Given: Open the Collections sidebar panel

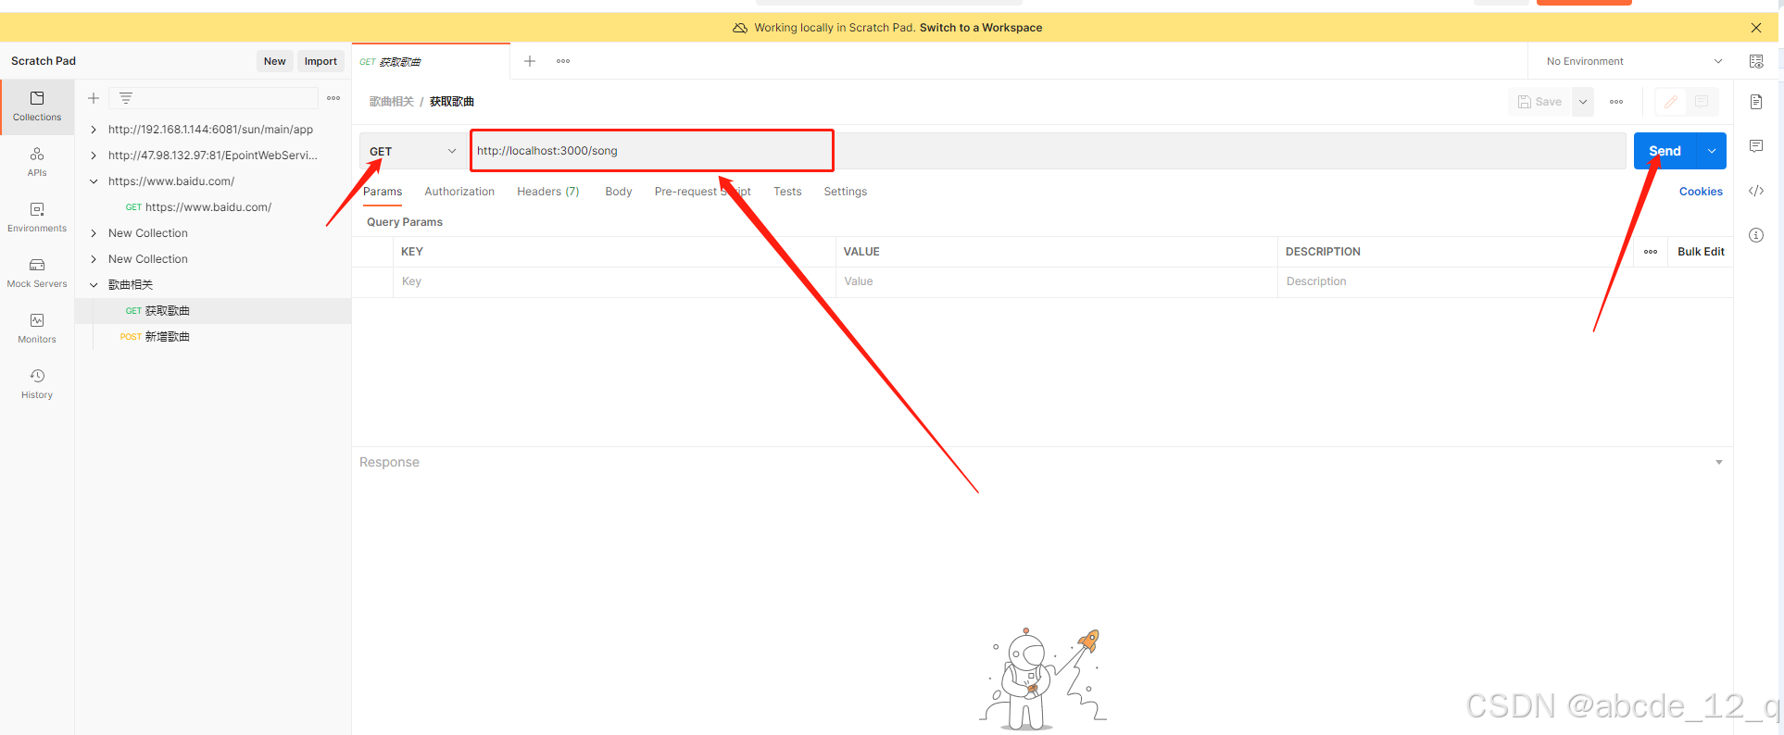Looking at the screenshot, I should click(x=37, y=106).
